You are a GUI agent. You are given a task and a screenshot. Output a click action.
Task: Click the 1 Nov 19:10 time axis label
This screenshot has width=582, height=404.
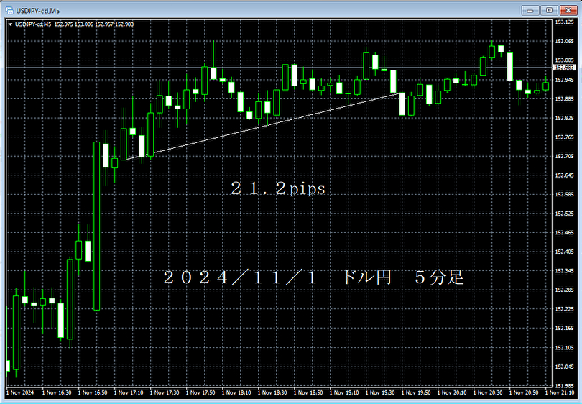click(344, 393)
